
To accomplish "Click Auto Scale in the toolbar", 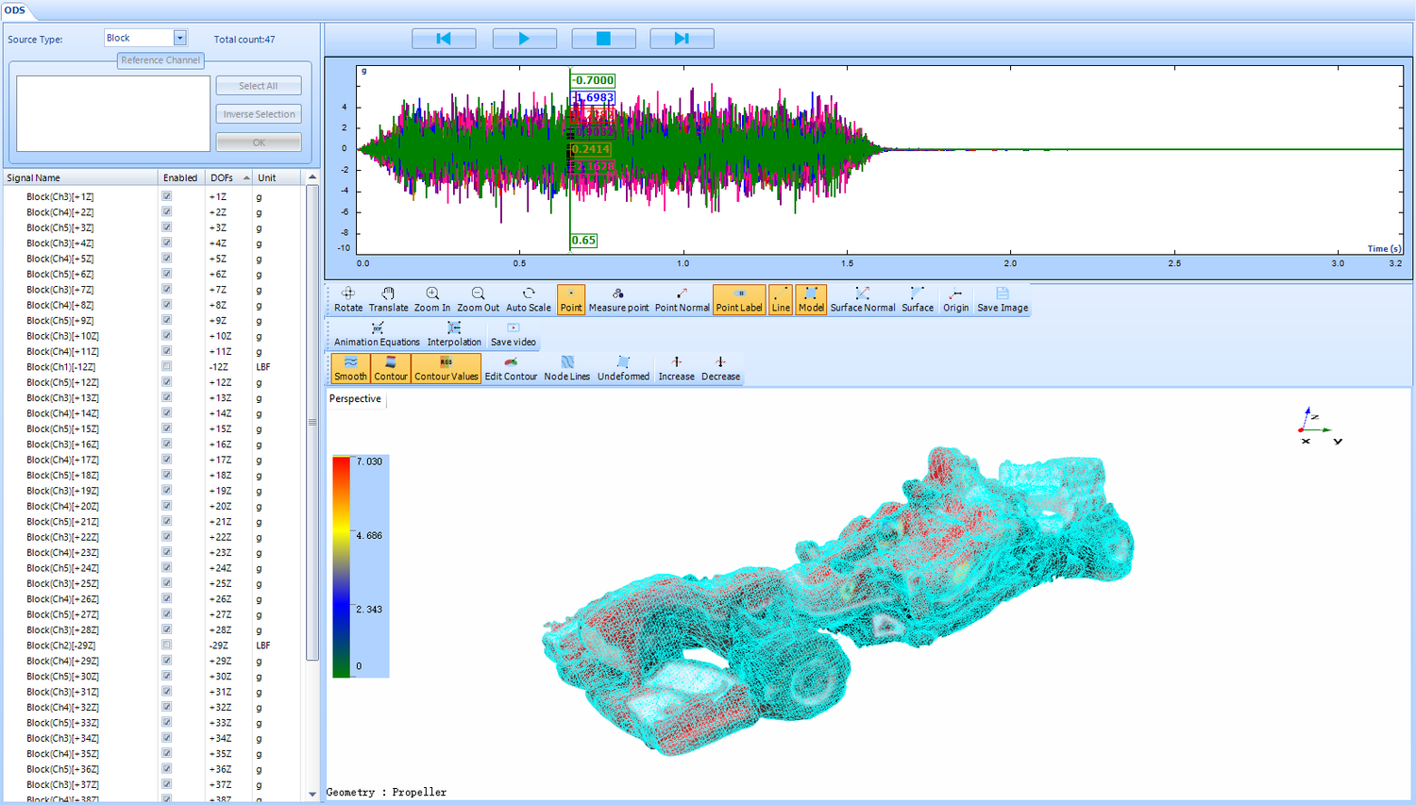I will tap(529, 299).
